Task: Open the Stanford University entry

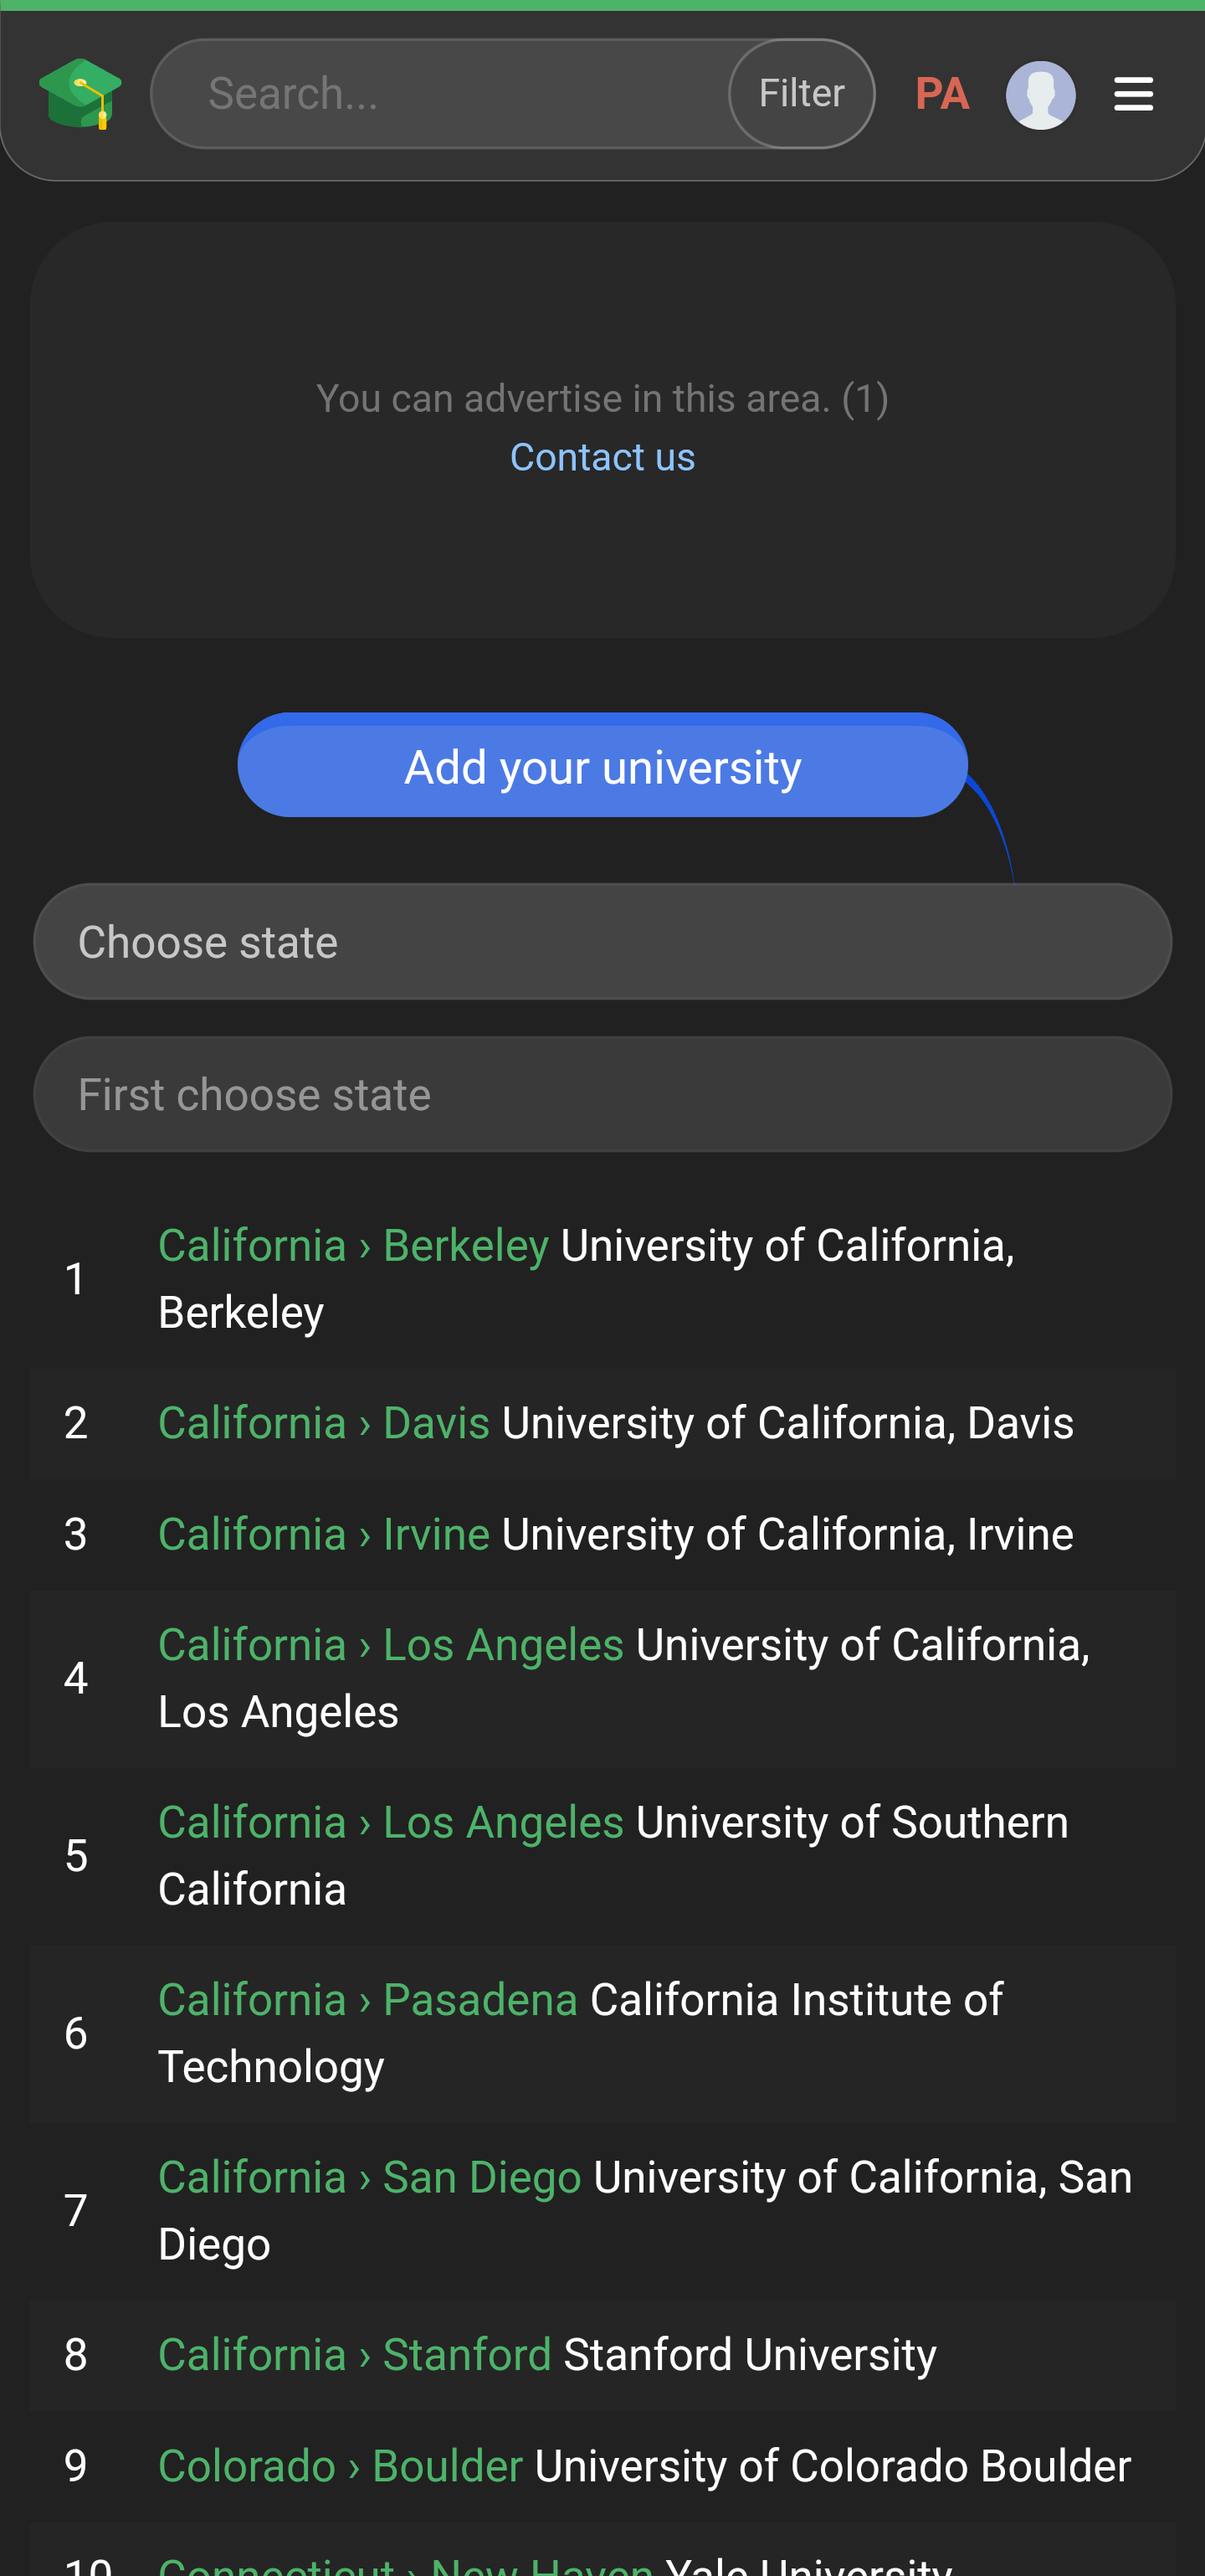Action: (x=751, y=2355)
